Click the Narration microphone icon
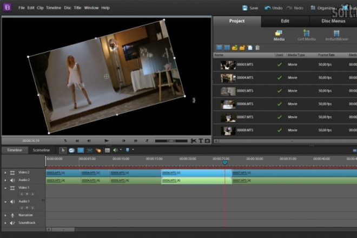Image resolution: width=357 pixels, height=238 pixels. pos(12,215)
